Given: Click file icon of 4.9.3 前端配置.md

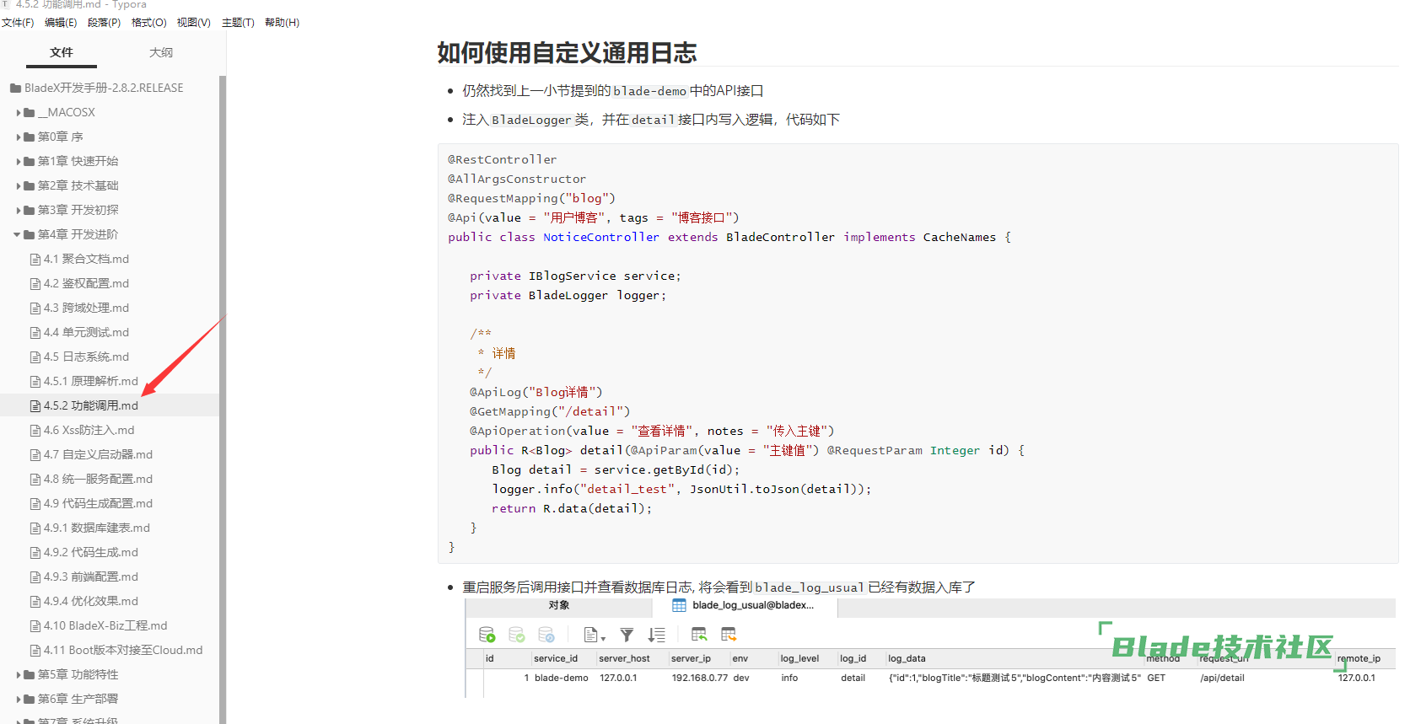Looking at the screenshot, I should [x=35, y=577].
